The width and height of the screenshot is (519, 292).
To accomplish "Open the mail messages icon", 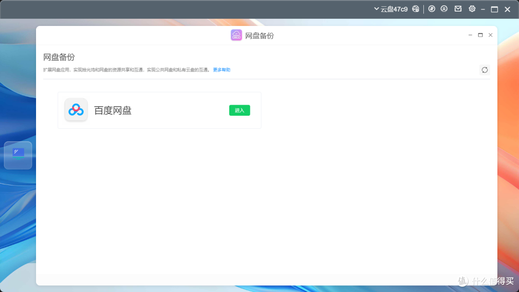I will click(x=458, y=9).
